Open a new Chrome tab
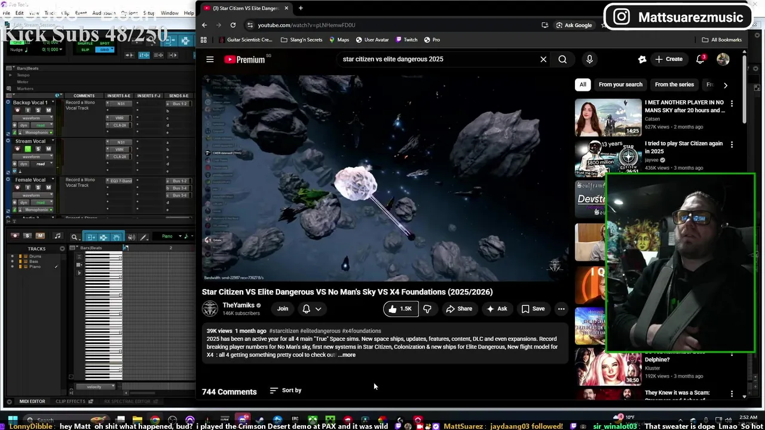This screenshot has height=430, width=765. (x=301, y=8)
